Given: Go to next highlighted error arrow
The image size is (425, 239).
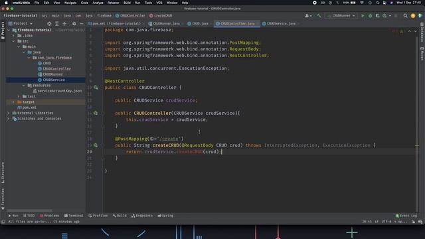Looking at the screenshot, I should (x=415, y=31).
